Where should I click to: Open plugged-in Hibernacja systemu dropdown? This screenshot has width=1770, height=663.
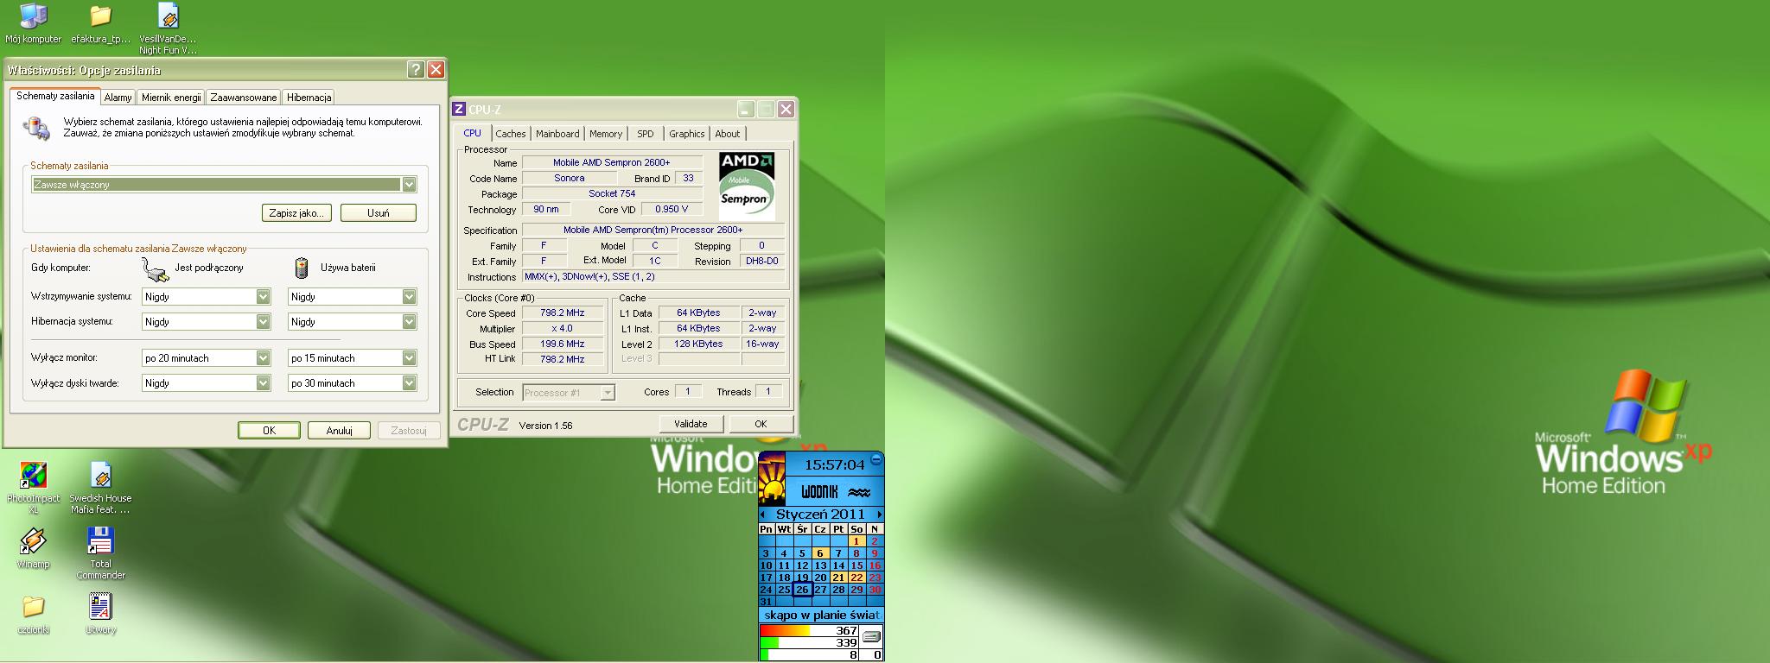tap(264, 322)
